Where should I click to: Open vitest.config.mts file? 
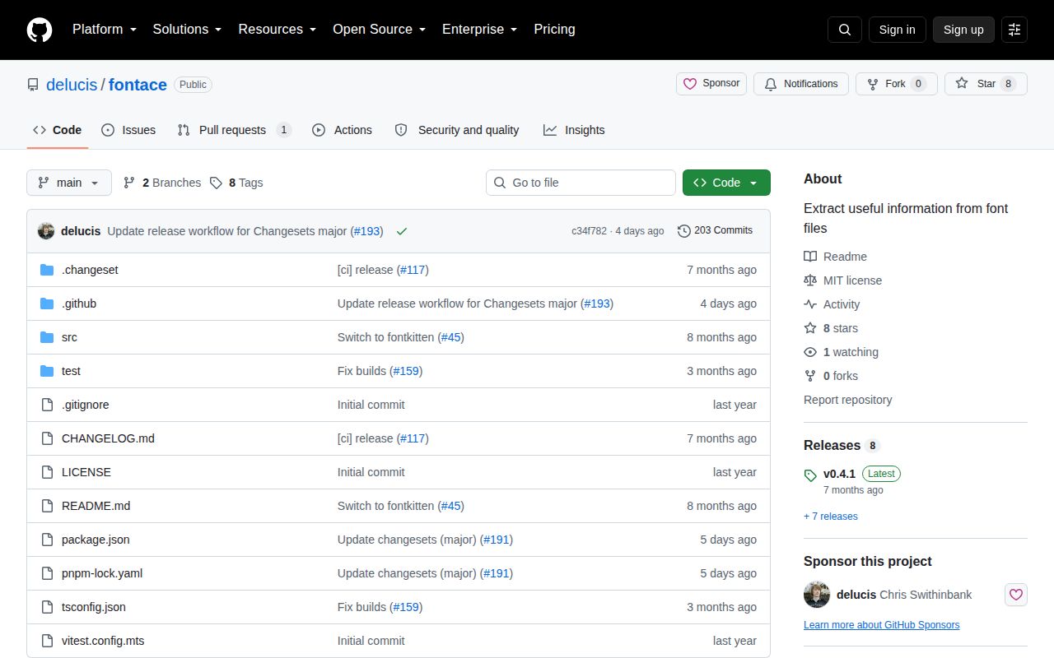(103, 641)
